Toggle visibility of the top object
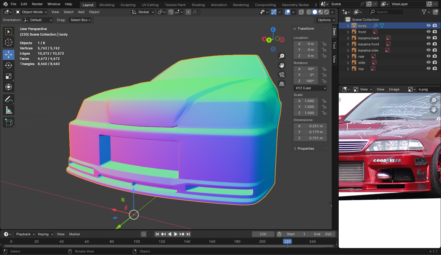441x255 pixels. [x=429, y=69]
